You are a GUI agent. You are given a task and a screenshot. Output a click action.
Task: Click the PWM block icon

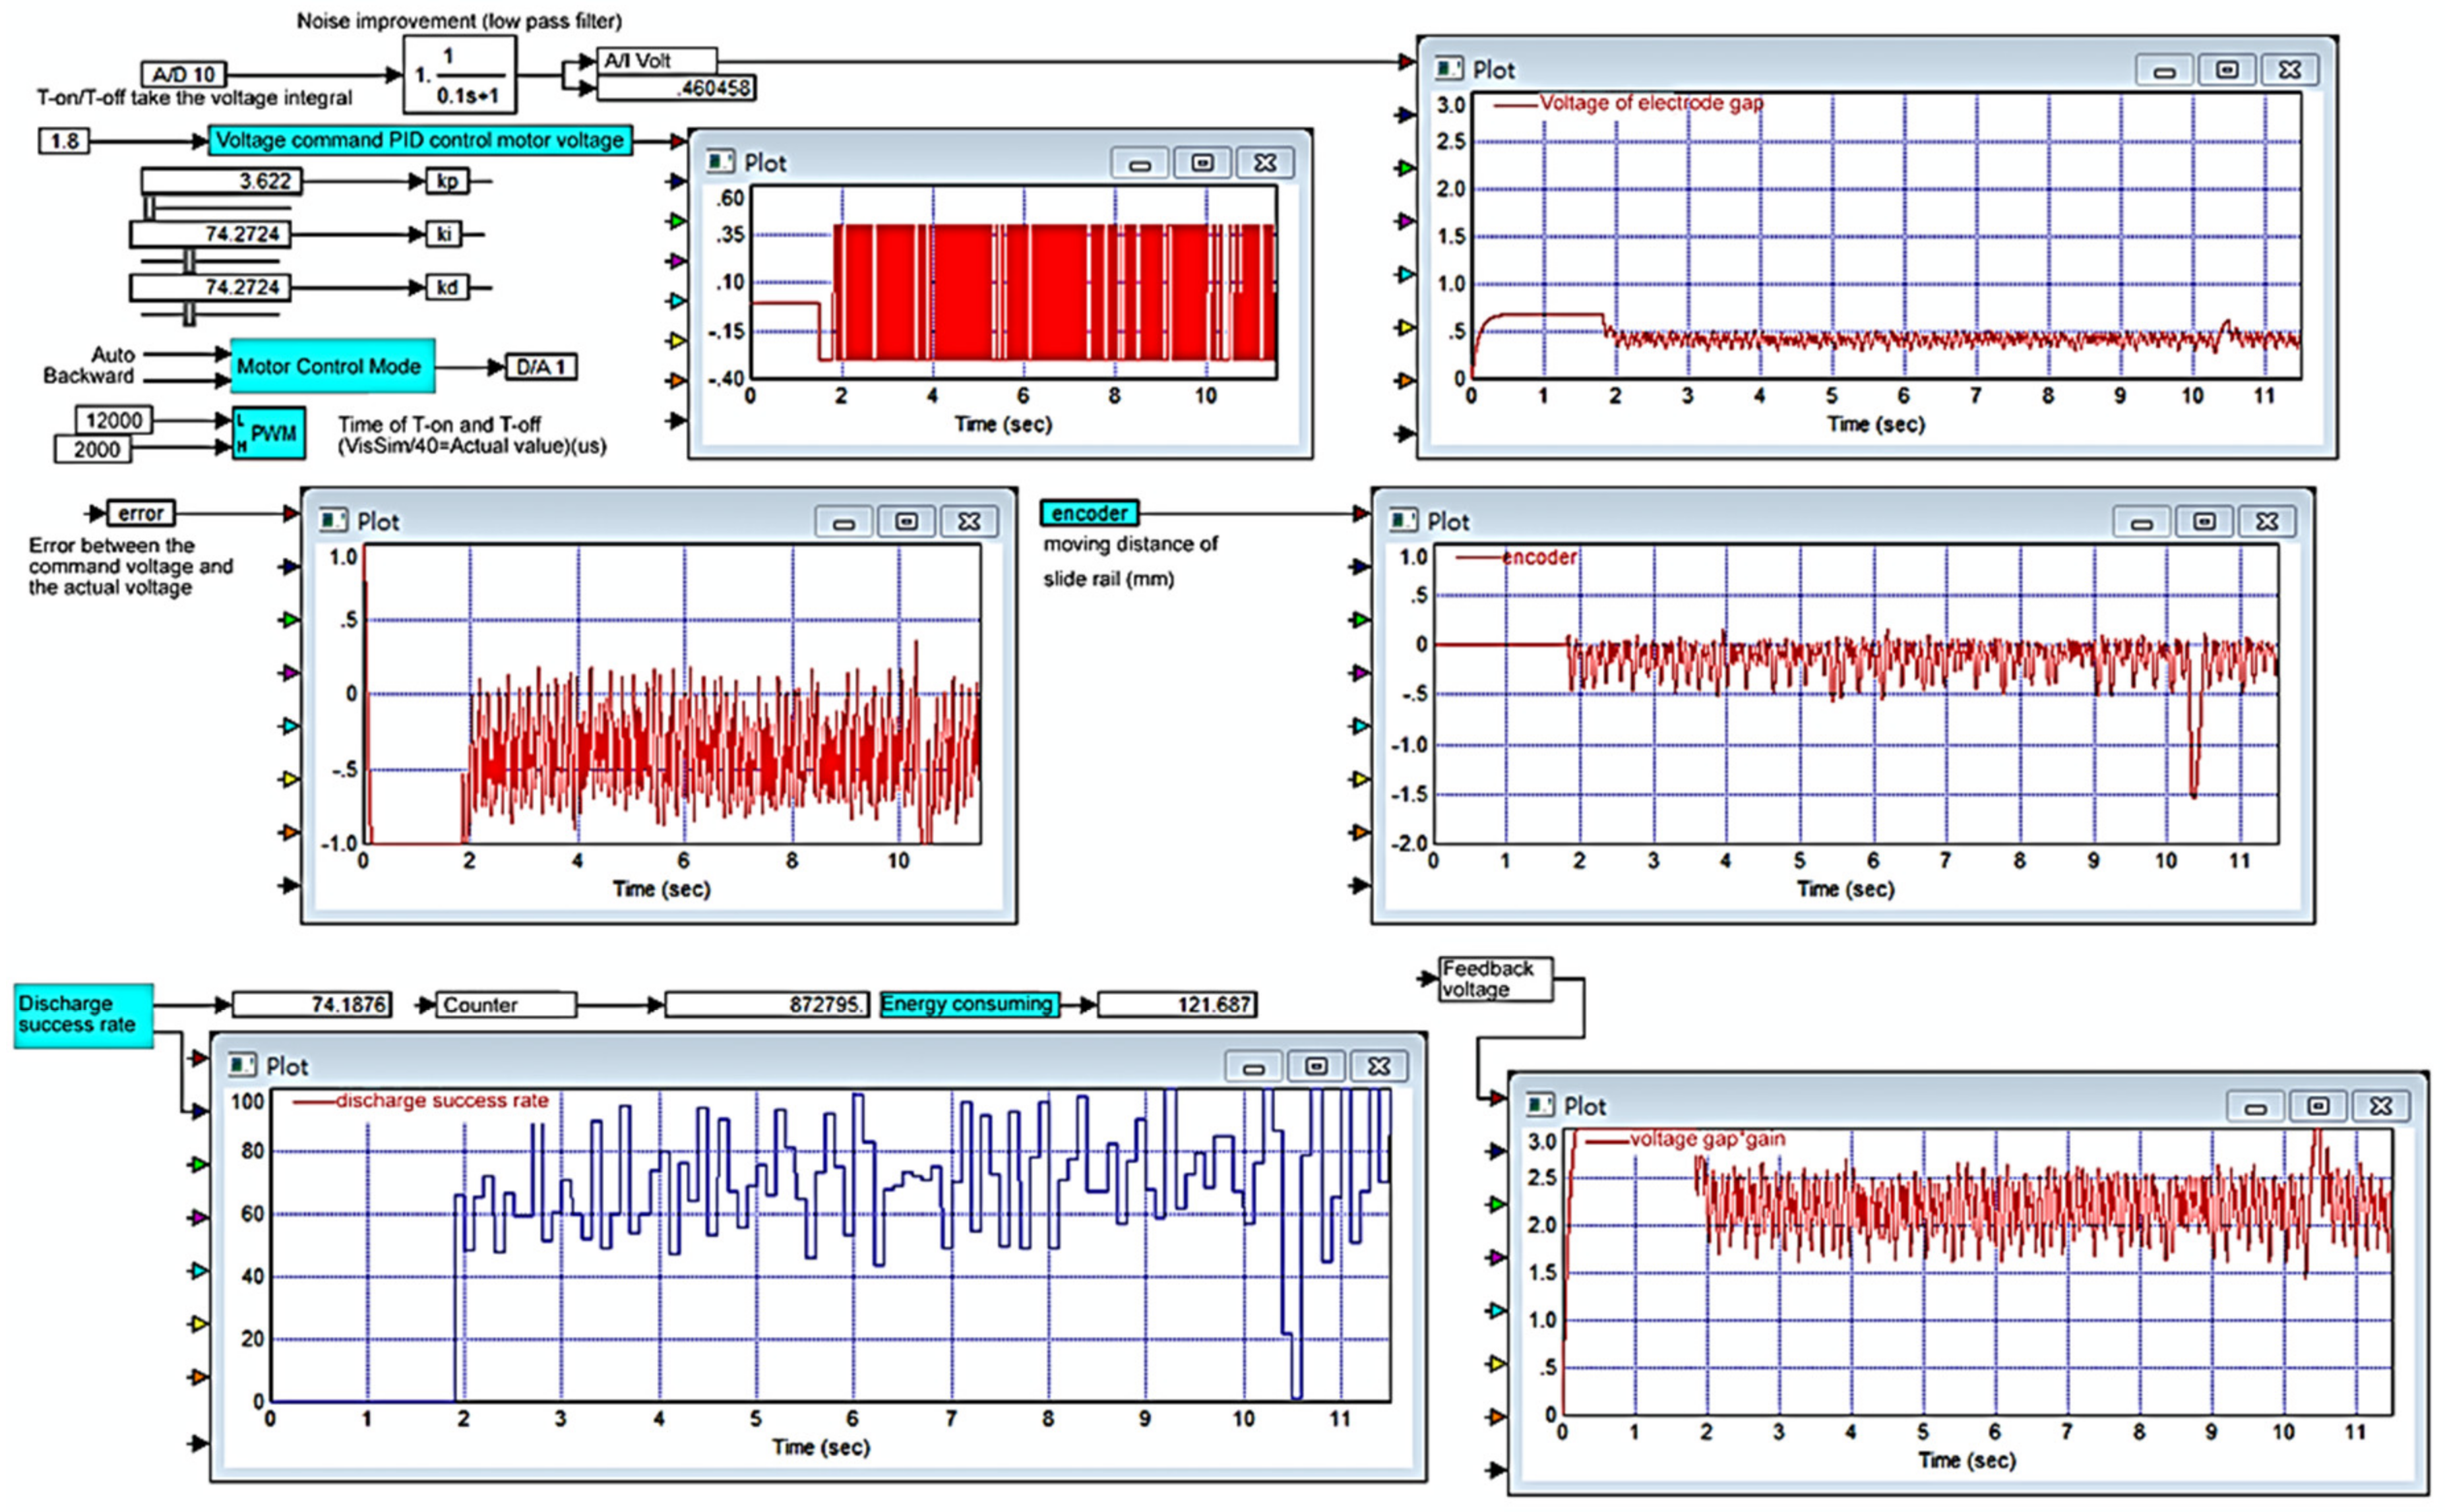(268, 433)
